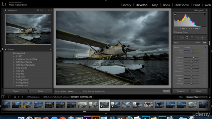Switch to the Print module
This screenshot has width=212, height=119.
196,5
